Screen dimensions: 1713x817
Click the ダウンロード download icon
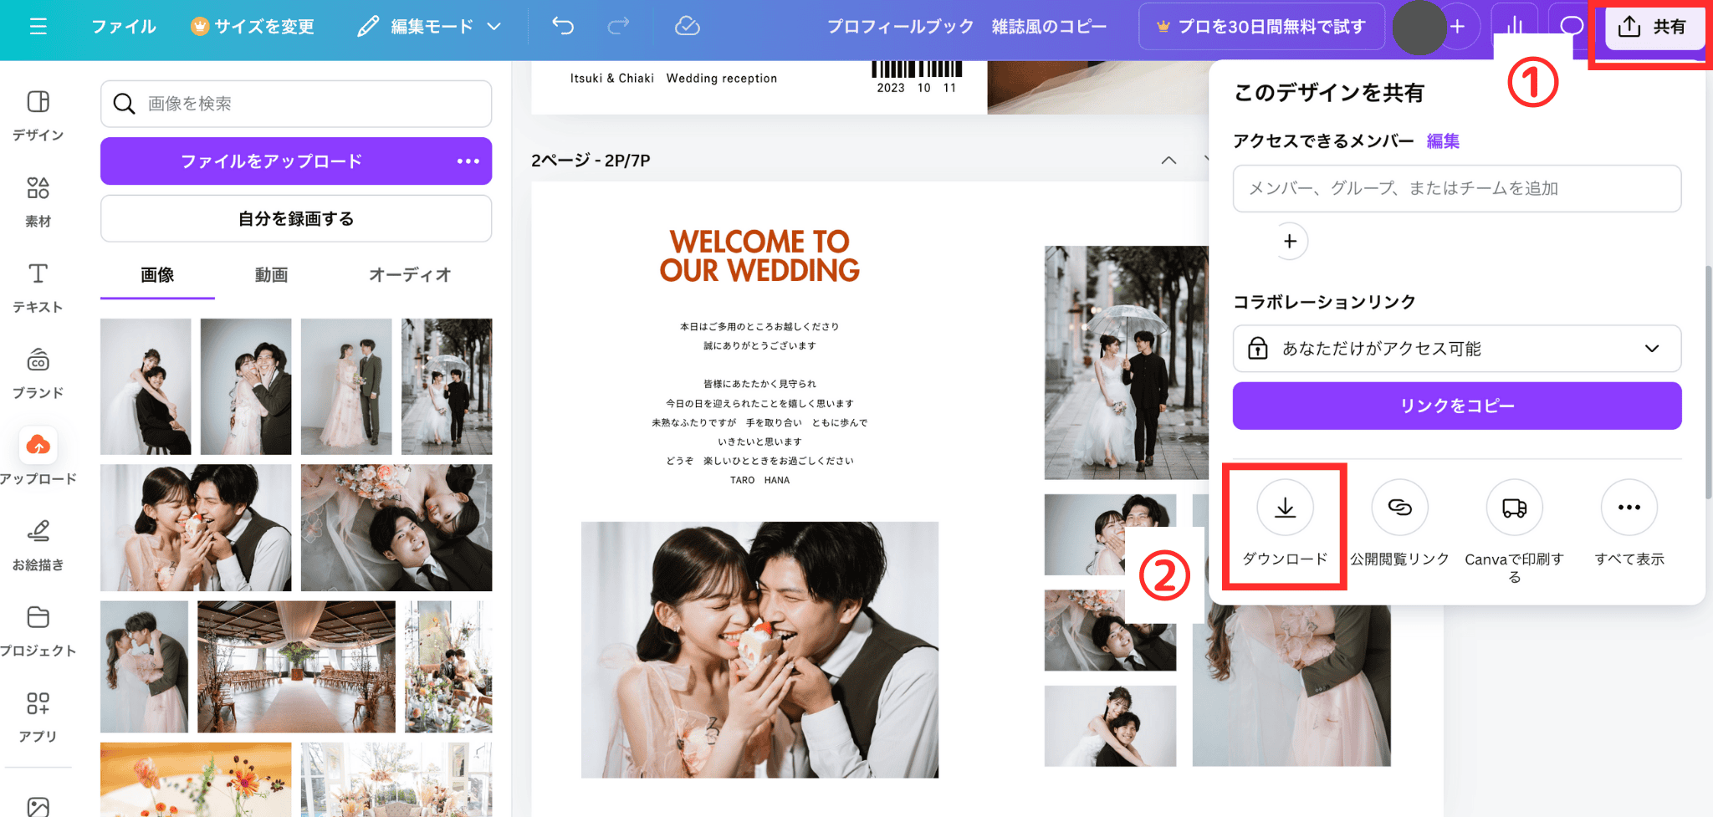[x=1285, y=508]
